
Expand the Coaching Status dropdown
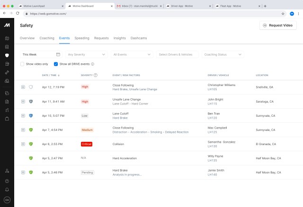[222, 54]
